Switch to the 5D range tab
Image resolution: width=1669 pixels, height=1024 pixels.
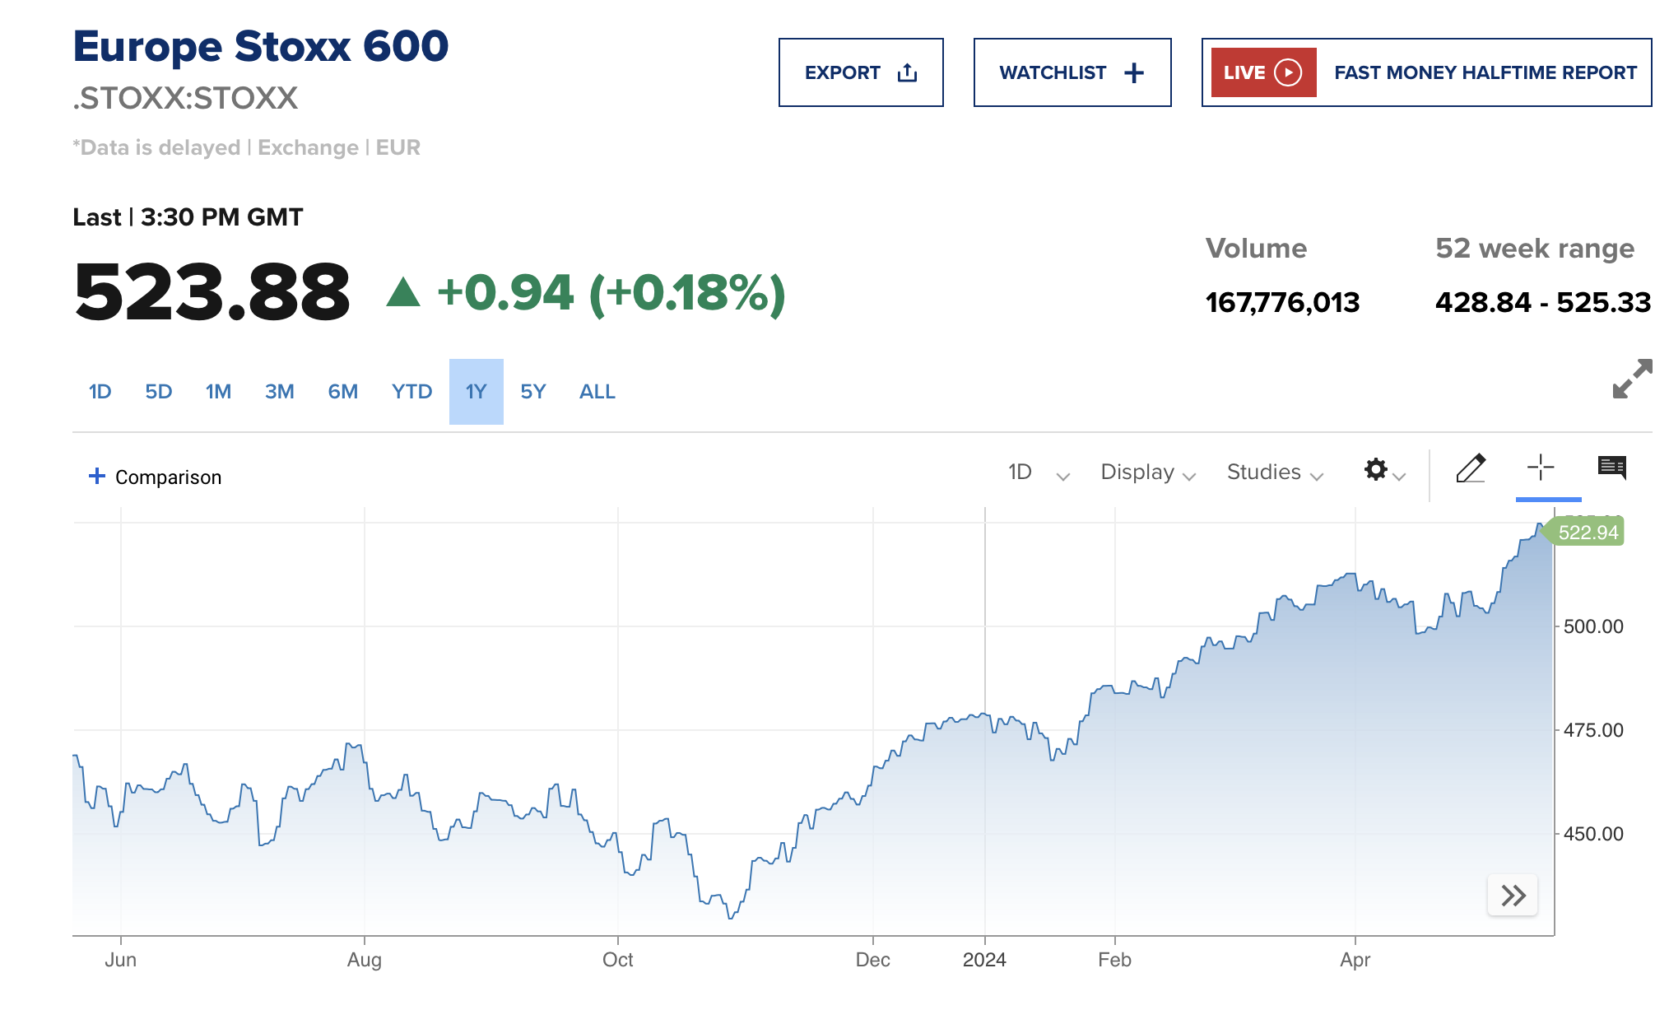click(x=159, y=392)
